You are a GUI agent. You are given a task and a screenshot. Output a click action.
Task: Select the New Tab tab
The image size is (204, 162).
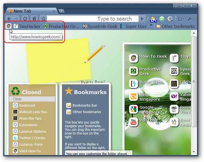(31, 11)
